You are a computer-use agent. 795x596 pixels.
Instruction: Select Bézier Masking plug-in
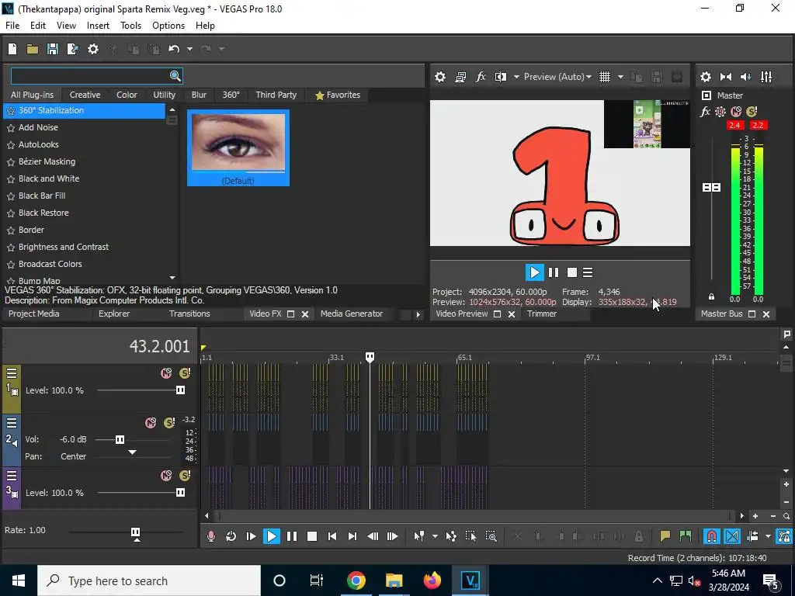pos(47,161)
